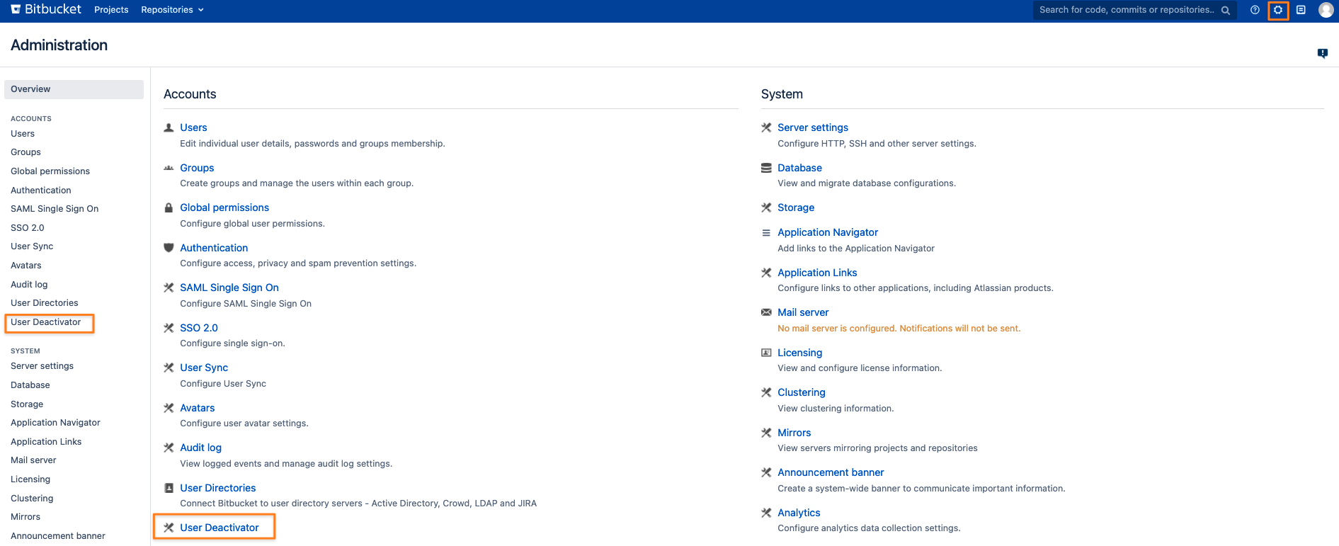Open Announcement banner in the sidebar

(58, 536)
